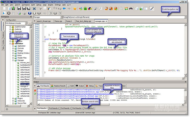Click the orange magnifier Find icon
This screenshot has width=190, height=117.
(x=106, y=8)
